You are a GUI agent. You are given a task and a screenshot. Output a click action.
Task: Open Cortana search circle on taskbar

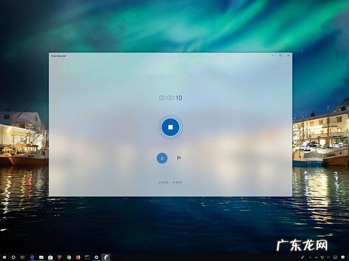pos(13,257)
